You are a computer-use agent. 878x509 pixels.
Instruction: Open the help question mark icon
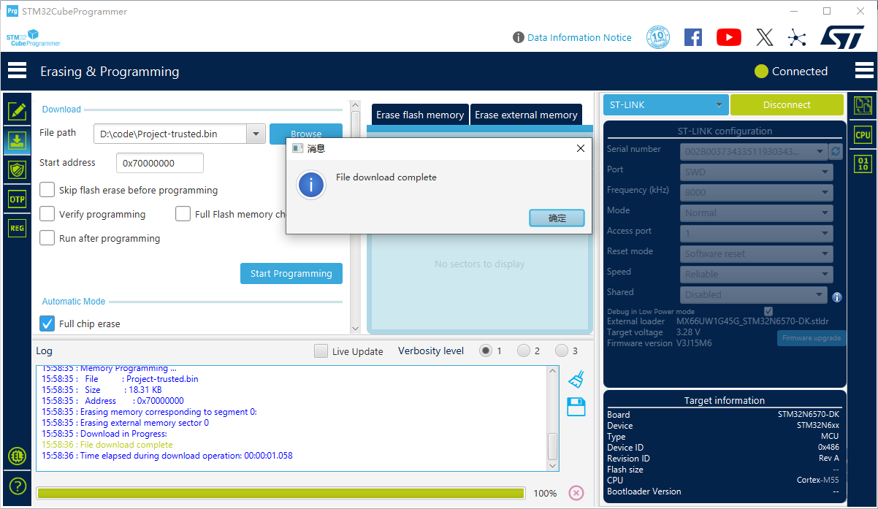click(x=17, y=486)
